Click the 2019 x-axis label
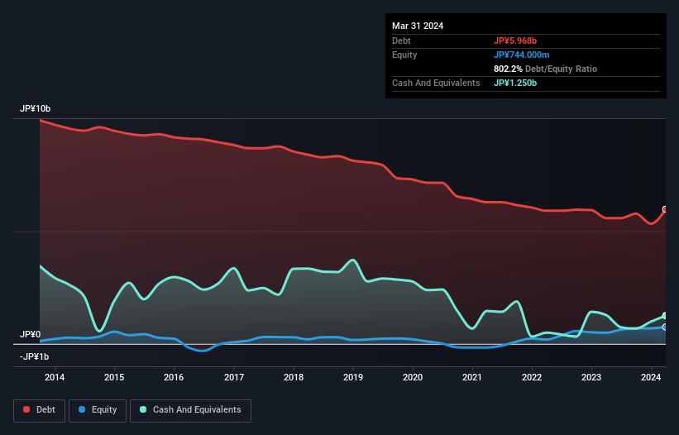 [353, 377]
